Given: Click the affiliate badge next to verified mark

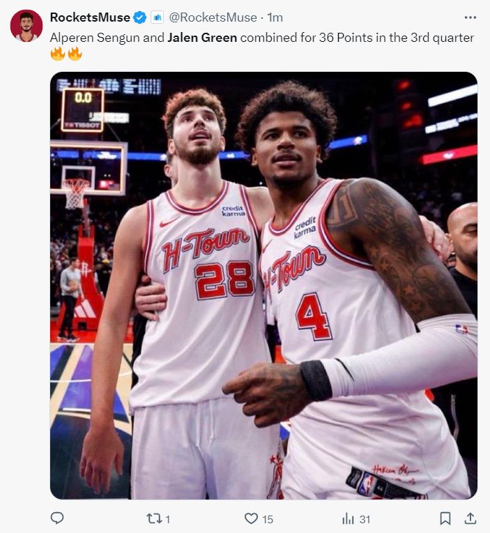Looking at the screenshot, I should 158,17.
